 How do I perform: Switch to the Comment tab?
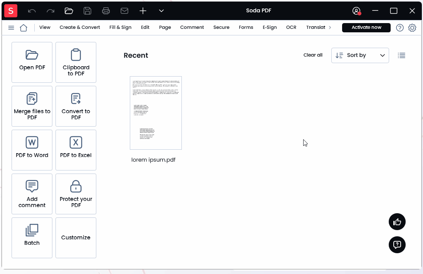tap(192, 27)
